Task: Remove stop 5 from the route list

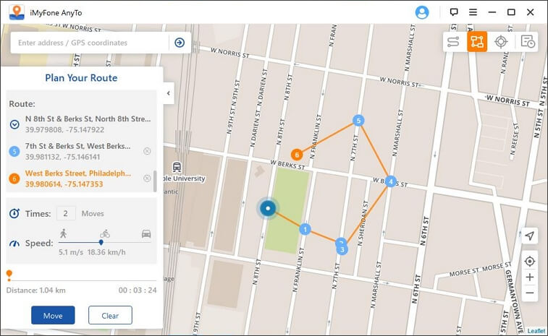Action: 147,151
